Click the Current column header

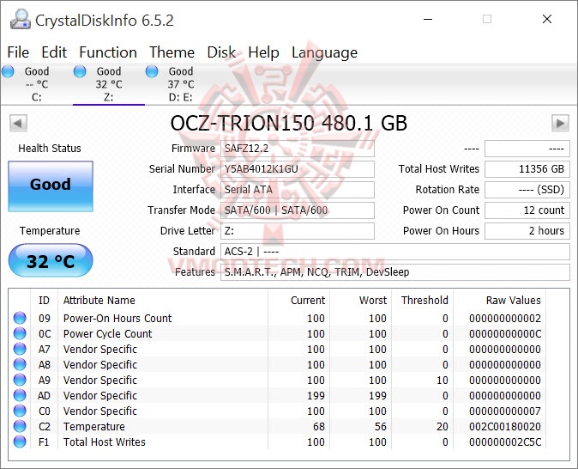[299, 301]
